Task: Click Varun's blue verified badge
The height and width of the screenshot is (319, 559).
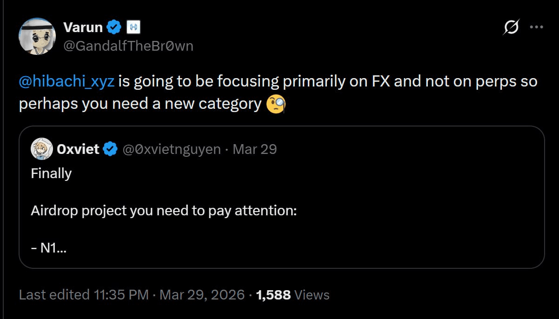Action: point(114,27)
